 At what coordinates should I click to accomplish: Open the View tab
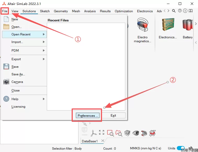point(15,11)
